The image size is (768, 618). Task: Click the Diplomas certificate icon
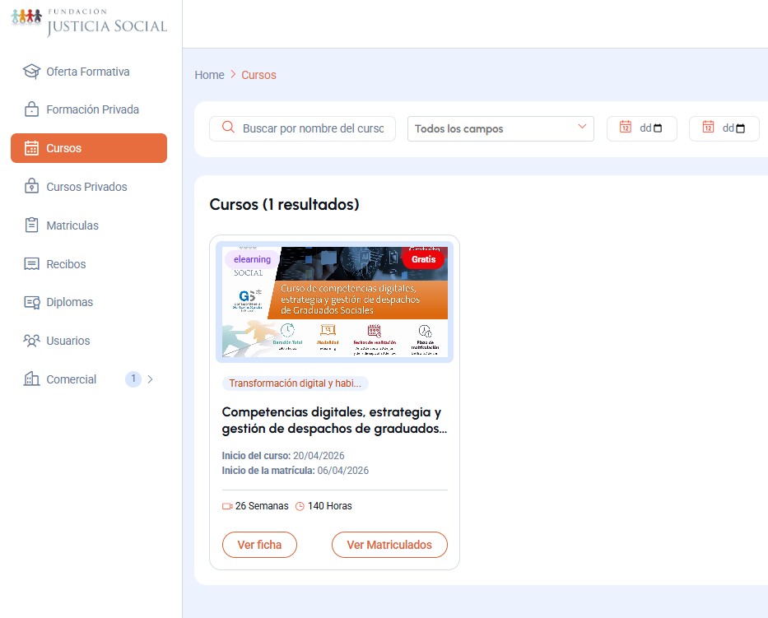32,302
